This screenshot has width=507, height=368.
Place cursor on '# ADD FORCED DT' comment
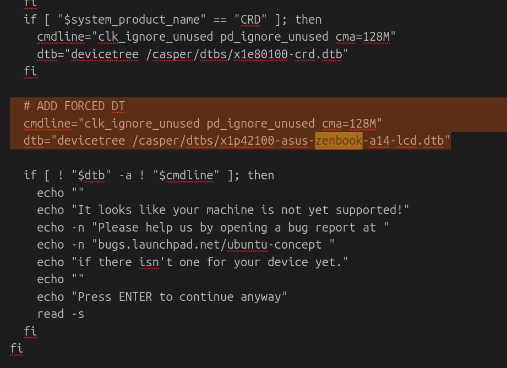[x=74, y=106]
